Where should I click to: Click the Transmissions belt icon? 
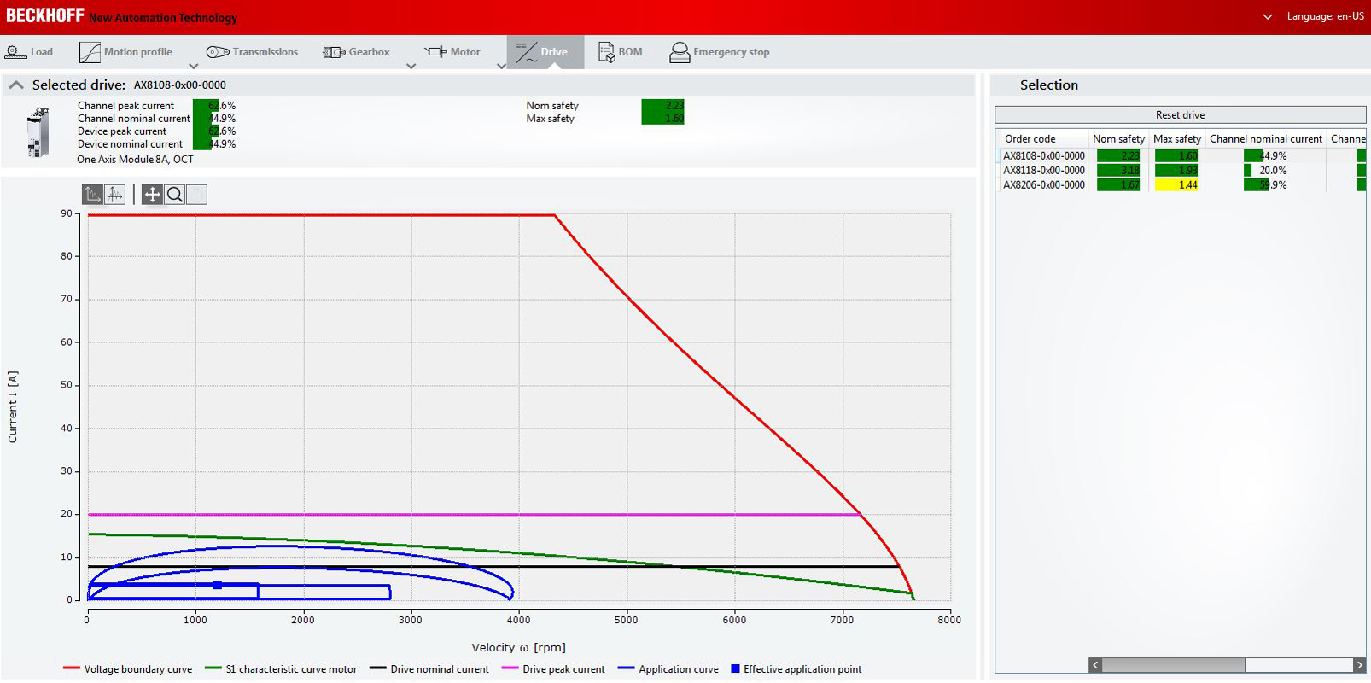[218, 52]
